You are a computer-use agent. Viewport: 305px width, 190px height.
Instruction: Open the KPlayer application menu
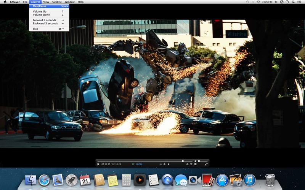(15, 2)
